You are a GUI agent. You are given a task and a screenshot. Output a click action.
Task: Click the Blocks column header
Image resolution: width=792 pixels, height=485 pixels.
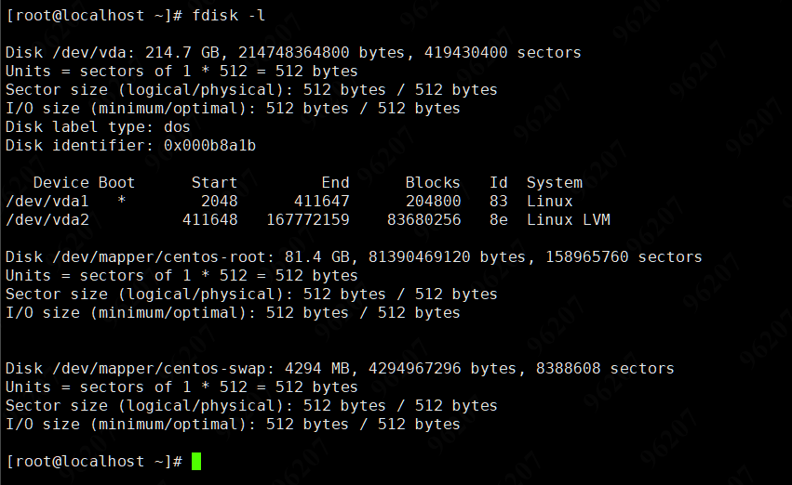coord(433,183)
